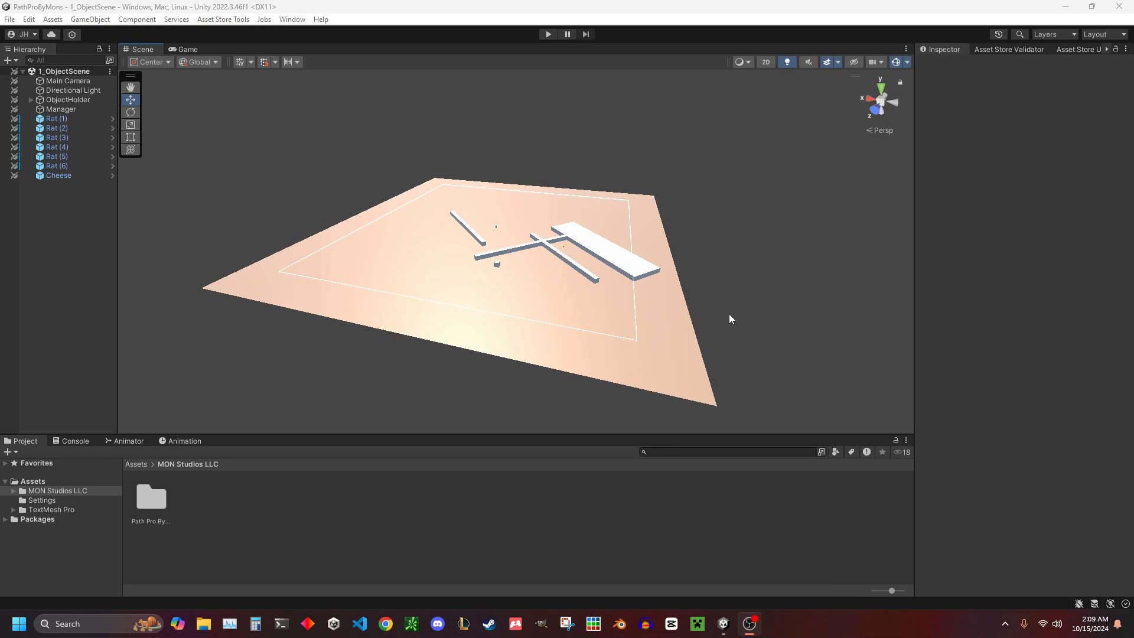Toggle 2D view mode

(x=766, y=62)
